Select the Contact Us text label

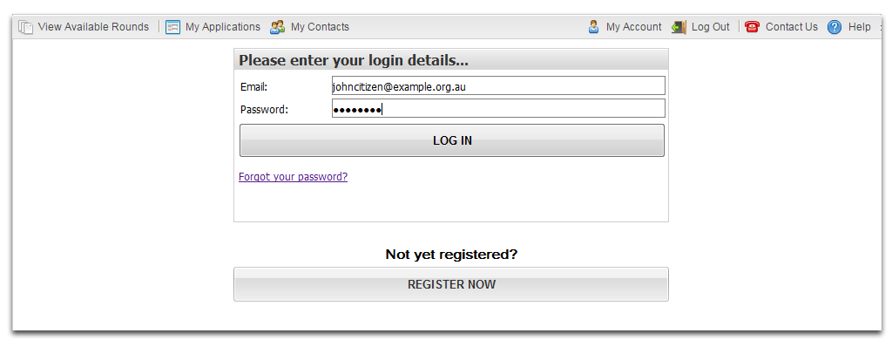[x=791, y=27]
